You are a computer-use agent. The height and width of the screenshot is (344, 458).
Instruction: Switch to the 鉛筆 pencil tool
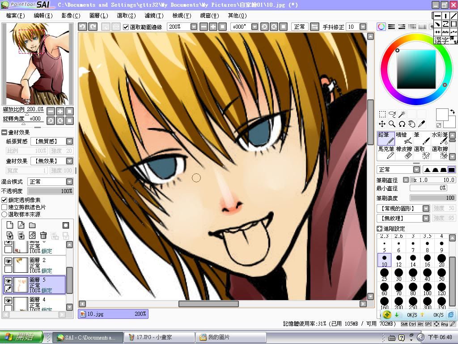click(x=386, y=138)
